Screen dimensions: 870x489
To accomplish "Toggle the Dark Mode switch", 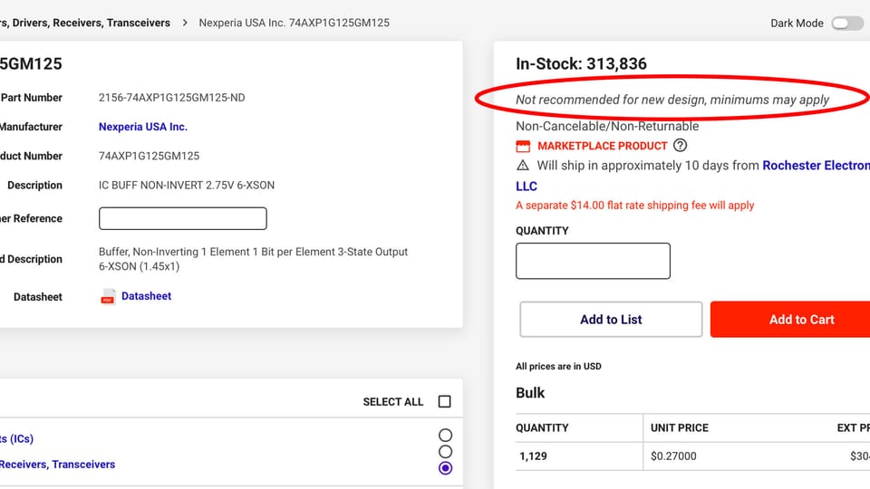I will click(846, 23).
